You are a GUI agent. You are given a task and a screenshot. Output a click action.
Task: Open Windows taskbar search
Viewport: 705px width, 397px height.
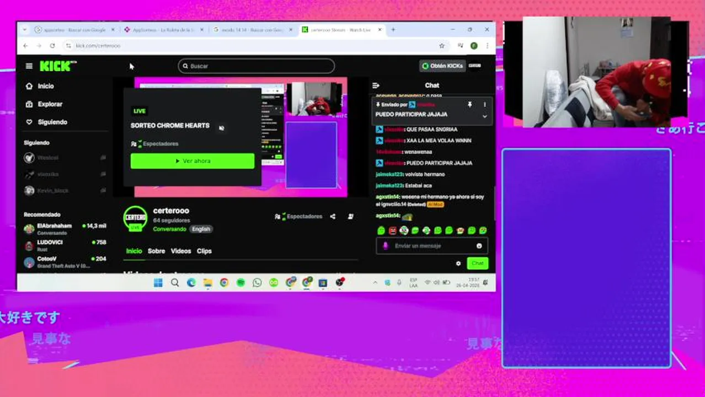click(175, 283)
